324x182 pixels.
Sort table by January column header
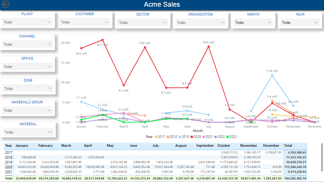click(22, 146)
